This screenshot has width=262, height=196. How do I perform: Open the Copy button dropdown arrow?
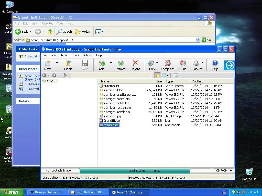click(x=157, y=63)
